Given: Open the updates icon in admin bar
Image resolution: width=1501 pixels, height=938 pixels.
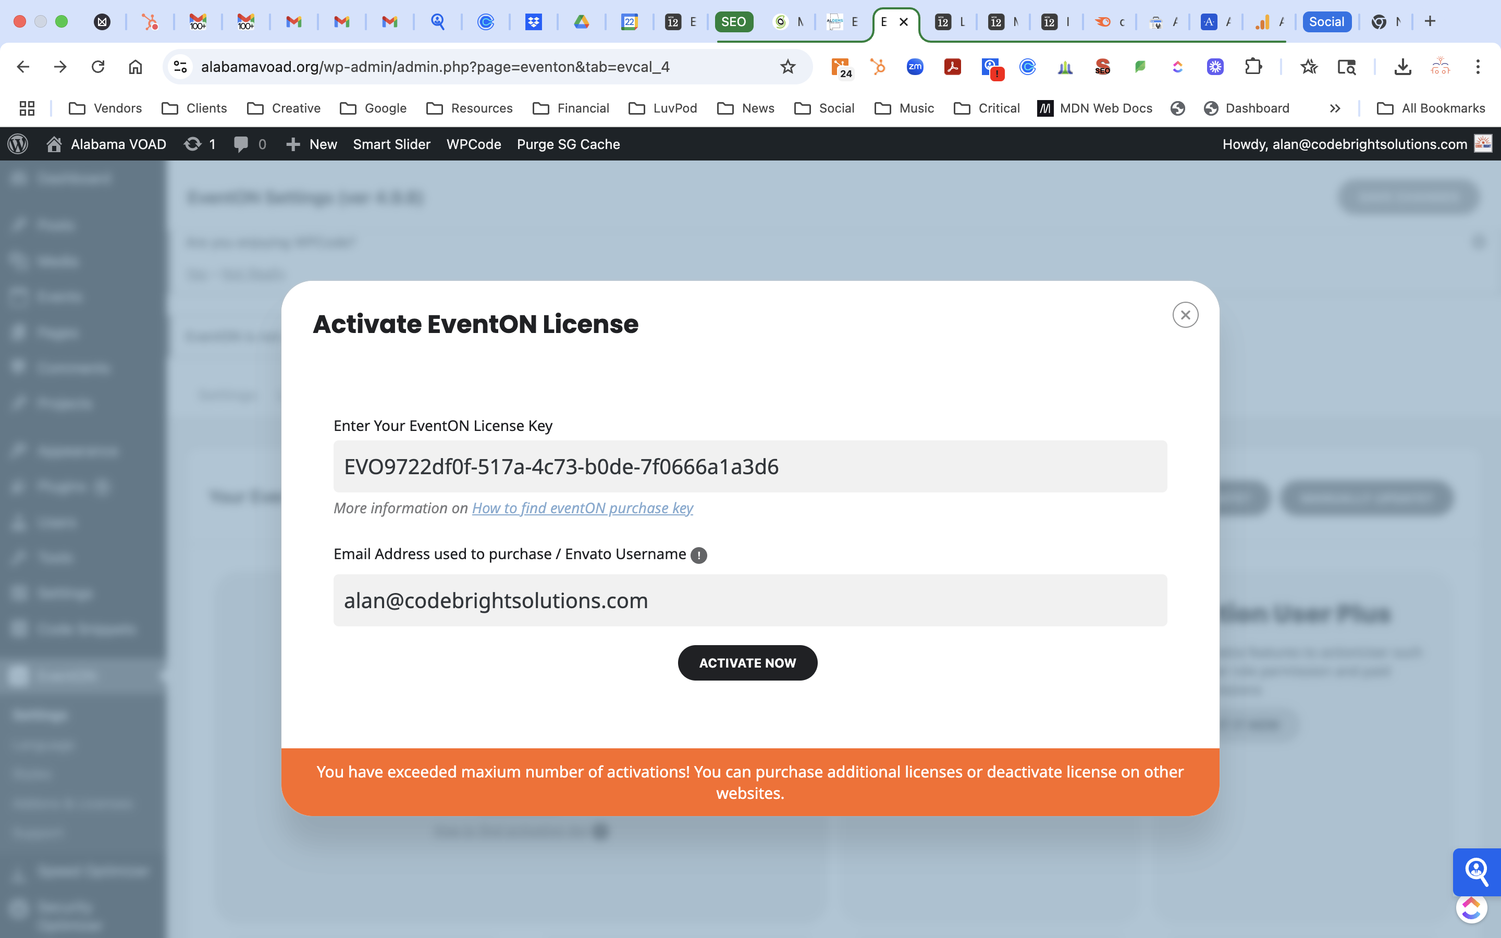Looking at the screenshot, I should 200,144.
